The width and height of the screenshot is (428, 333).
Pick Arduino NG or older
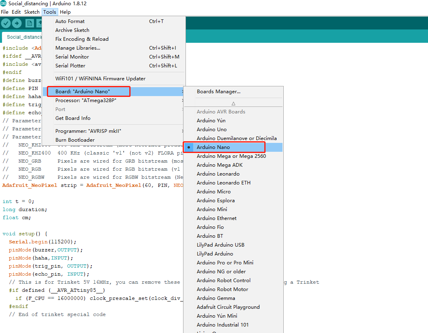[x=233, y=271]
